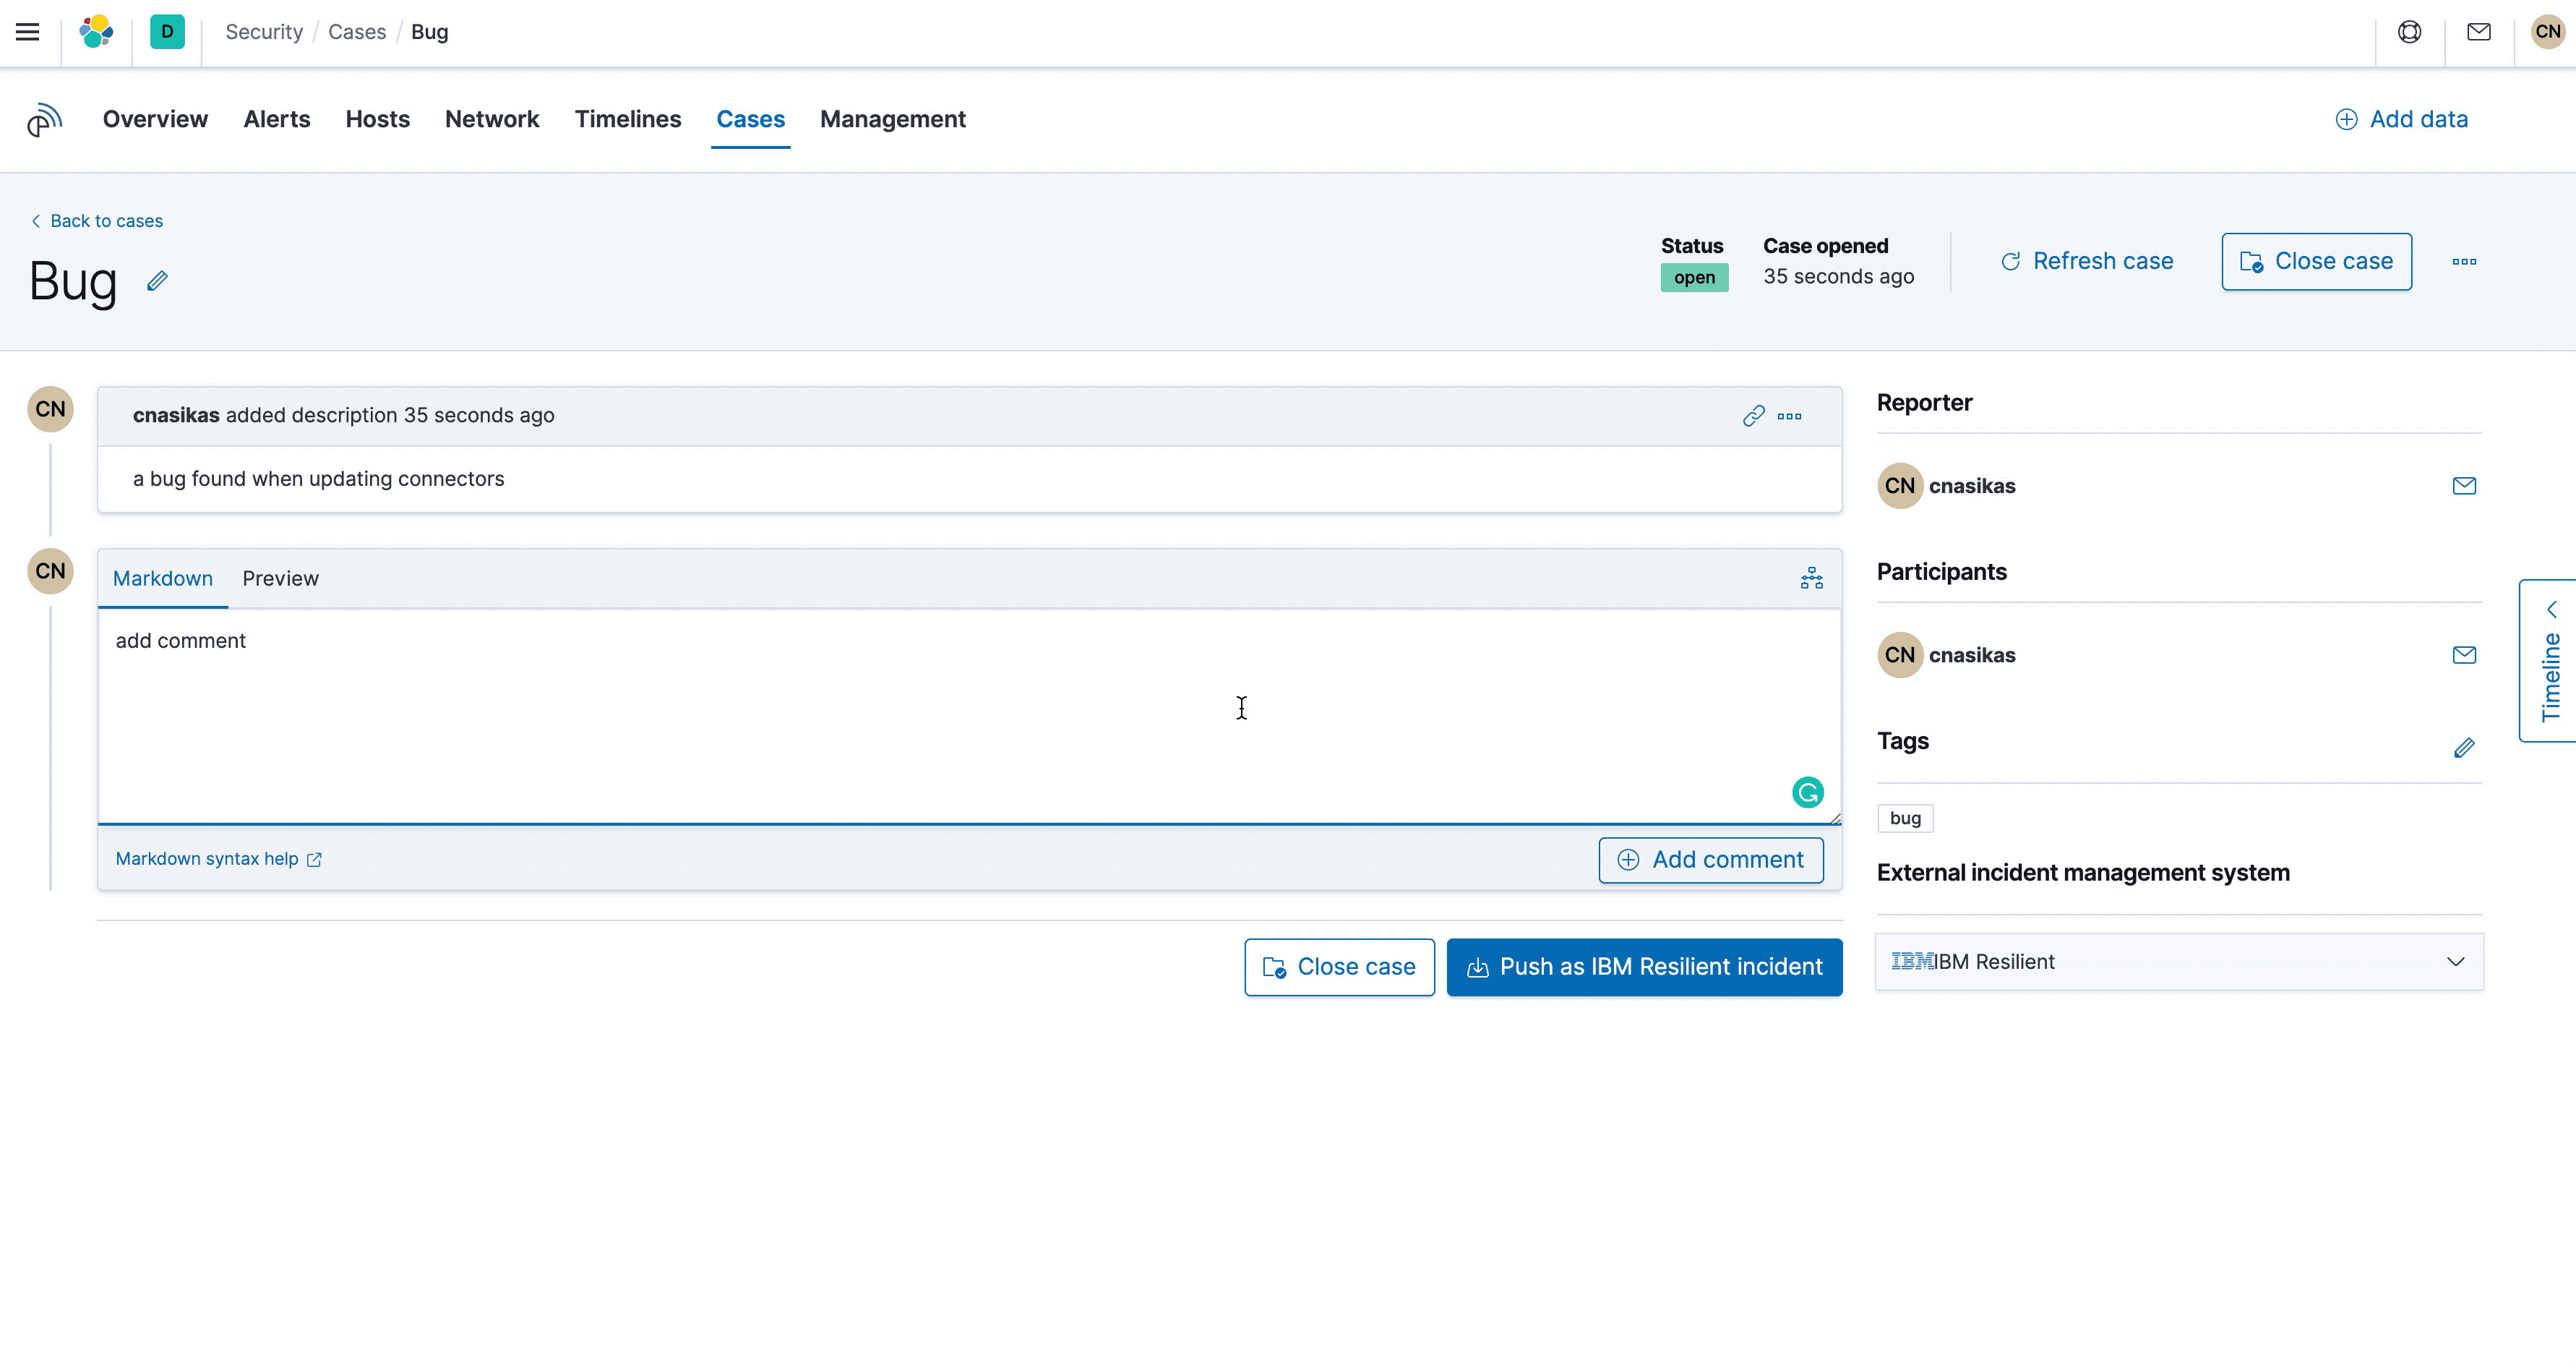The width and height of the screenshot is (2576, 1368).
Task: Email the participant cnasikas via envelope icon
Action: tap(2464, 655)
